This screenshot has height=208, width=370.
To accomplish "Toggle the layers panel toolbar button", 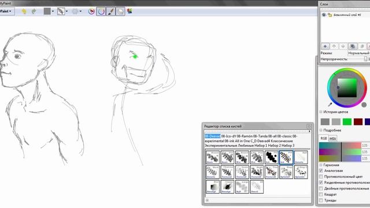I will tap(120, 11).
